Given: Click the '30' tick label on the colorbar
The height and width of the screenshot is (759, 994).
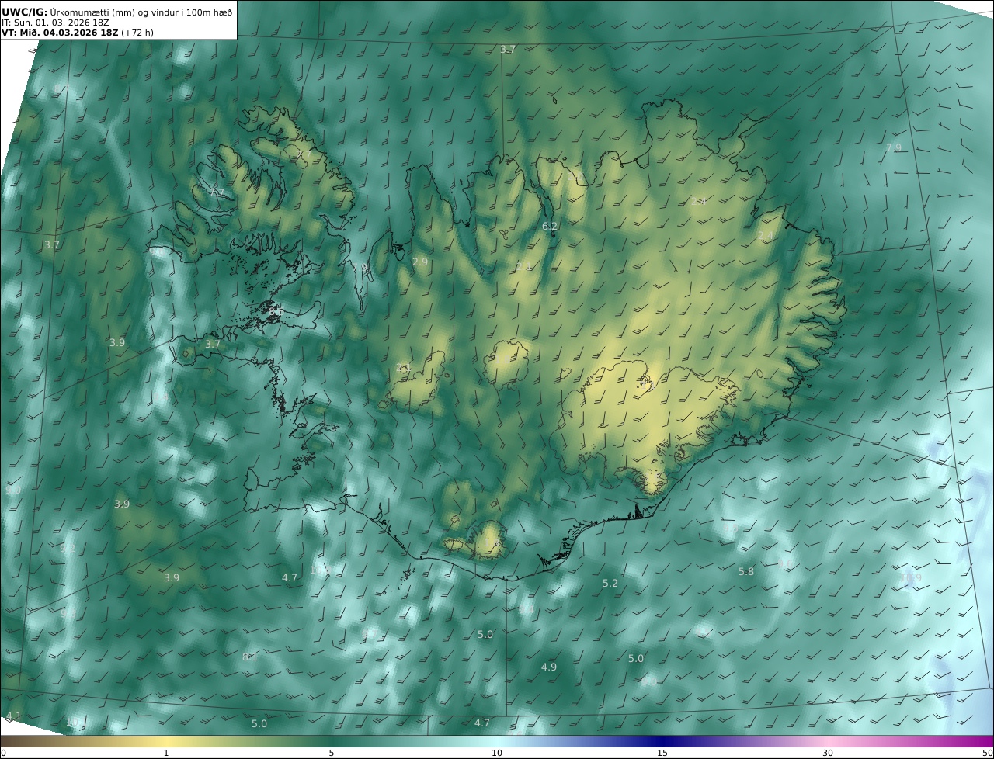Looking at the screenshot, I should coord(828,753).
